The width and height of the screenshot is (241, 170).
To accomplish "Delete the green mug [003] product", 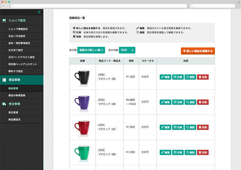I will tap(203, 152).
